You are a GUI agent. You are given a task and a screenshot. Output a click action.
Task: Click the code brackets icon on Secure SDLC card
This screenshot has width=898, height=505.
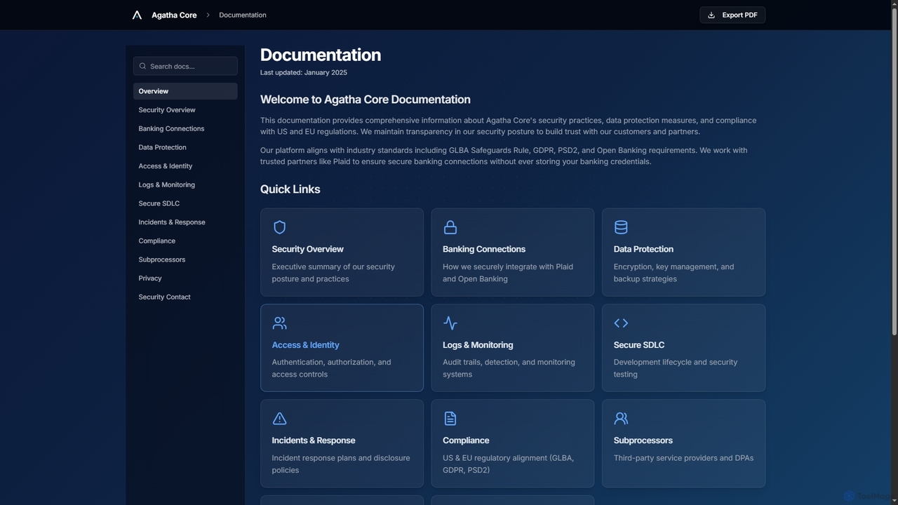[x=621, y=323]
